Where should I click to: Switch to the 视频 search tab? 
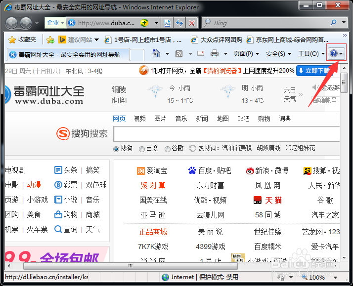[x=139, y=119]
